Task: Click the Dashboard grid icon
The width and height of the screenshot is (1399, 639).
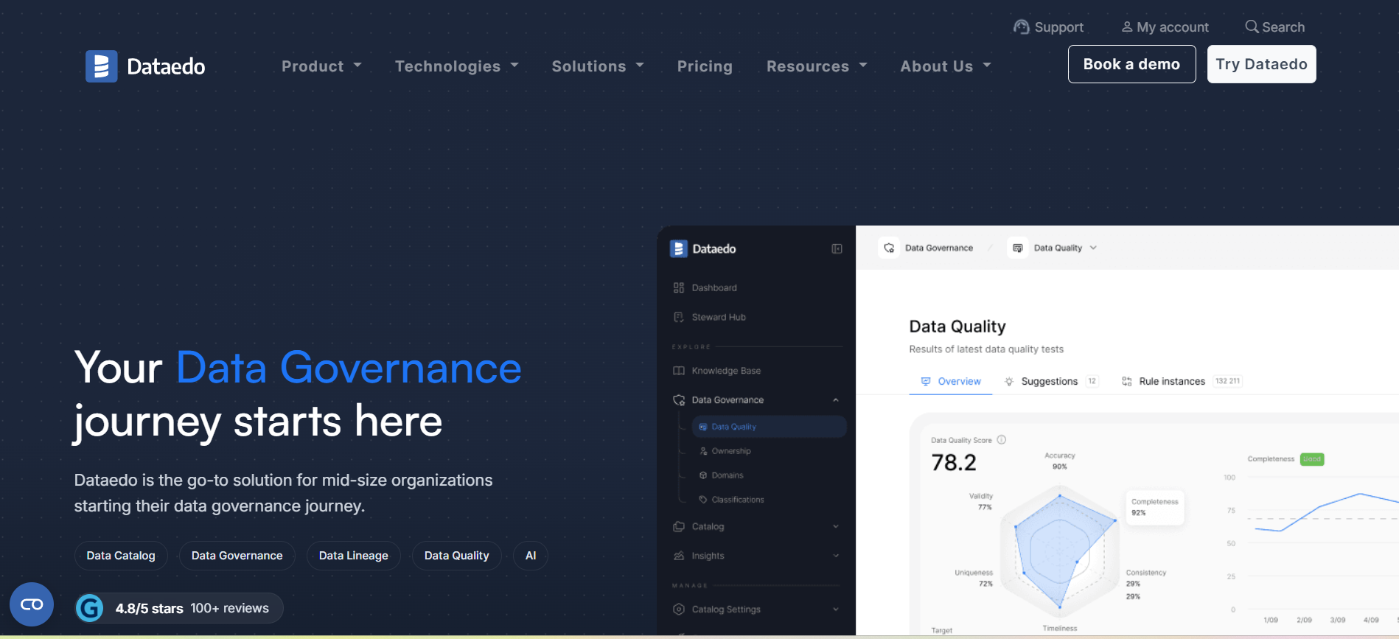Action: point(679,287)
